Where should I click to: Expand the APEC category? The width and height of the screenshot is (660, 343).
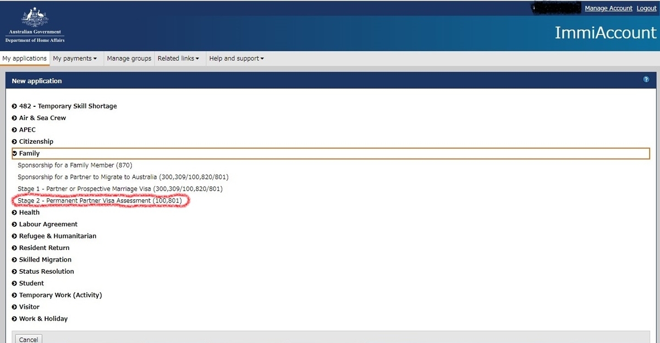[x=24, y=130]
